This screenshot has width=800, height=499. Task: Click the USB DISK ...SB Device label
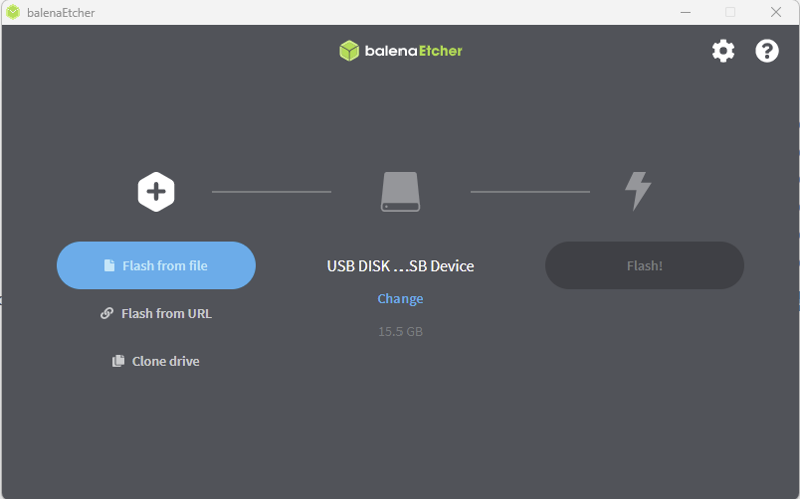401,266
